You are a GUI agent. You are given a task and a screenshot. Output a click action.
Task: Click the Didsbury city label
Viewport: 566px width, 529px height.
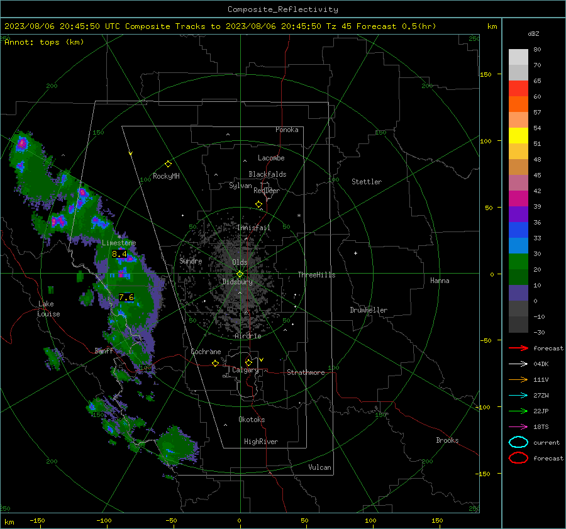click(x=238, y=282)
